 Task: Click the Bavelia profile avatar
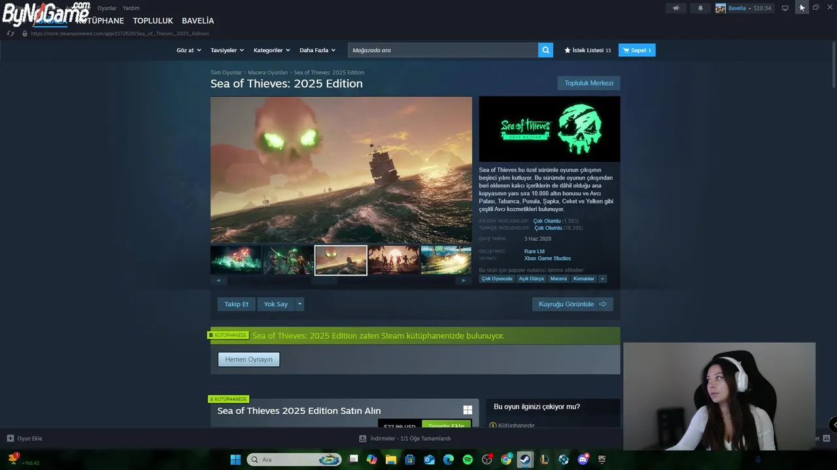721,8
